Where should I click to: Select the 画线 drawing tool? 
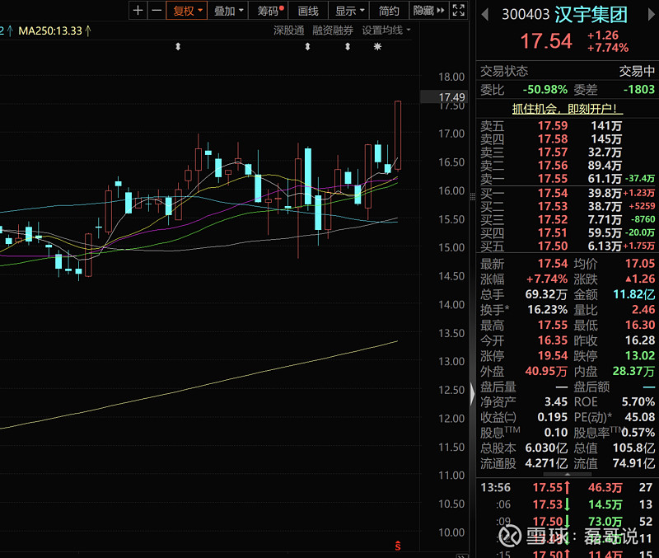point(308,10)
